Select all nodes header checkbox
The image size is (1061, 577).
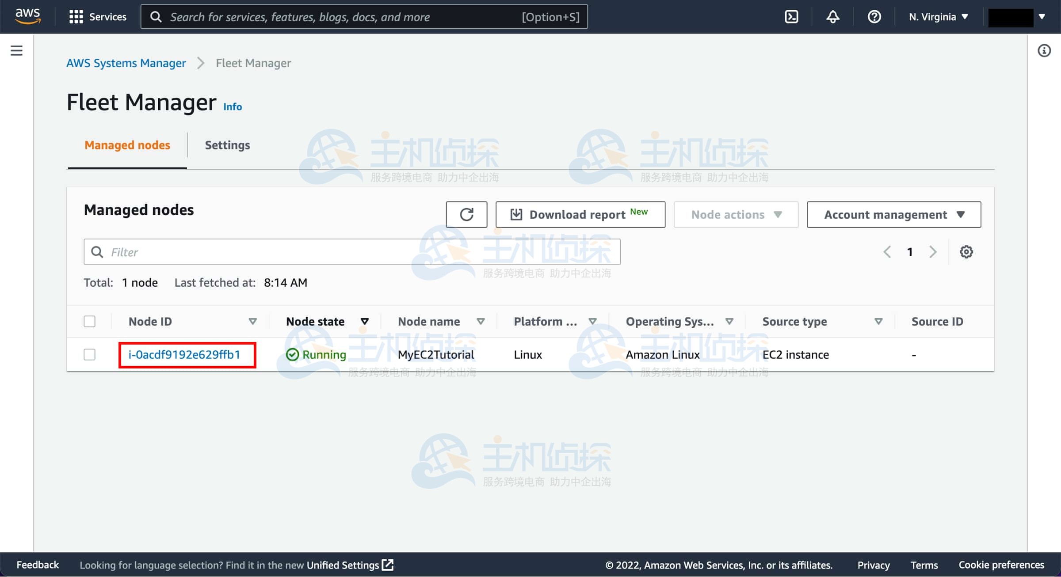pos(90,321)
